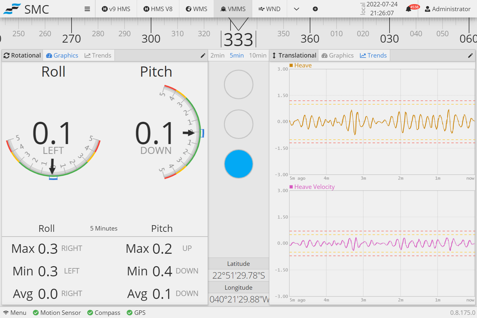The height and width of the screenshot is (318, 477).
Task: Show Graphics view in the Rotational panel
Action: coord(62,55)
